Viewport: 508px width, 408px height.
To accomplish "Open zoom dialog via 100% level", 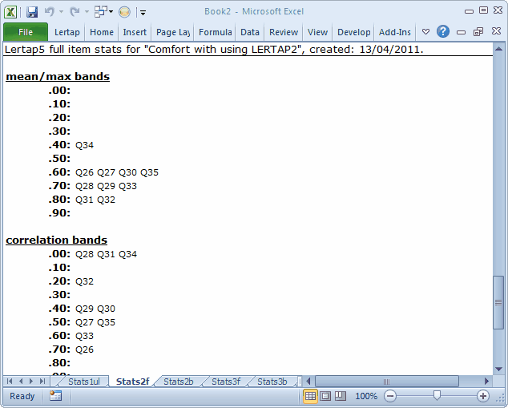I will pos(366,396).
